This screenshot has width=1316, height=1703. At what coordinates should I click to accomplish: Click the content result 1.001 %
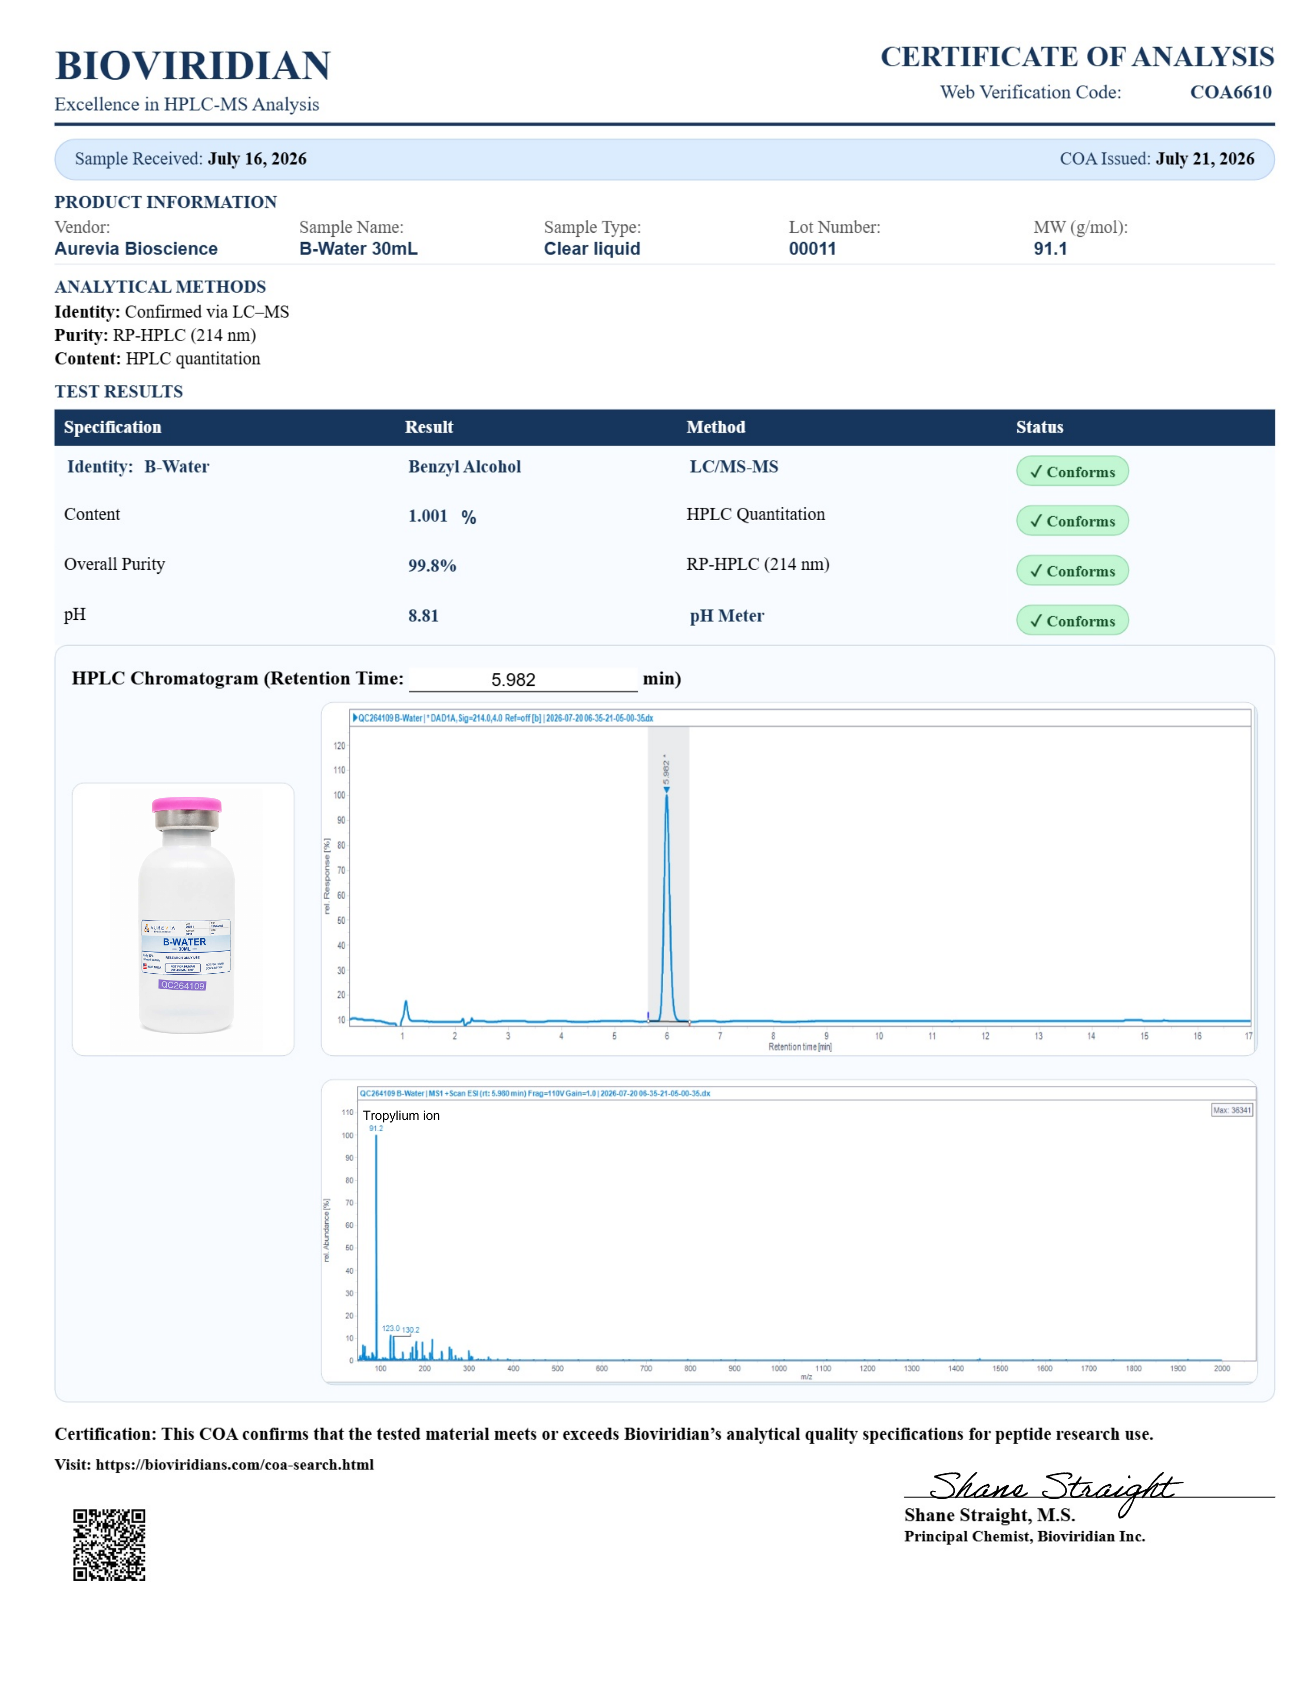(x=442, y=516)
